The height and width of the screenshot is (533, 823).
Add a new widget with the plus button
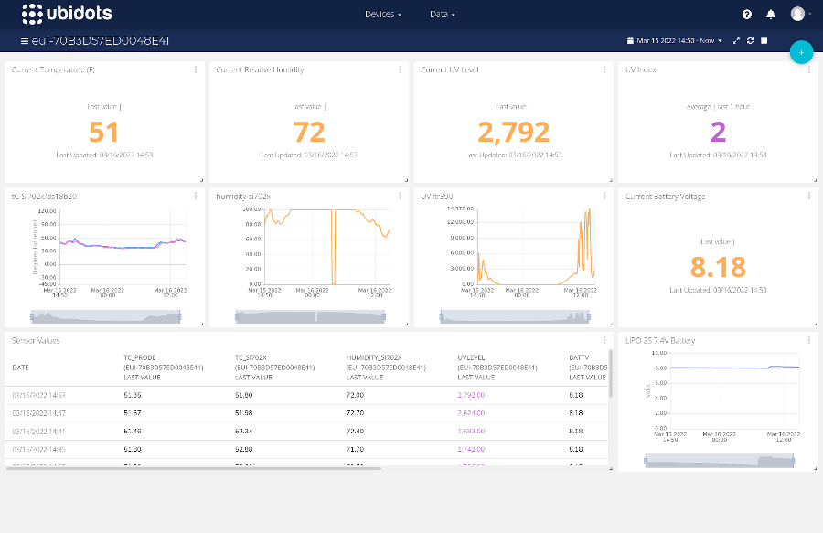[x=801, y=52]
